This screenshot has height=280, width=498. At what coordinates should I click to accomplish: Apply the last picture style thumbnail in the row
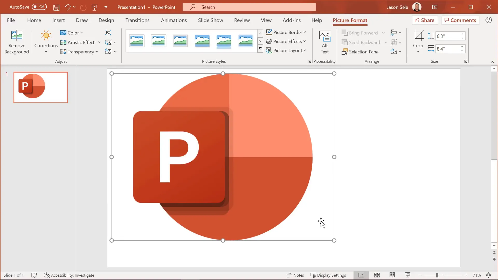(246, 41)
